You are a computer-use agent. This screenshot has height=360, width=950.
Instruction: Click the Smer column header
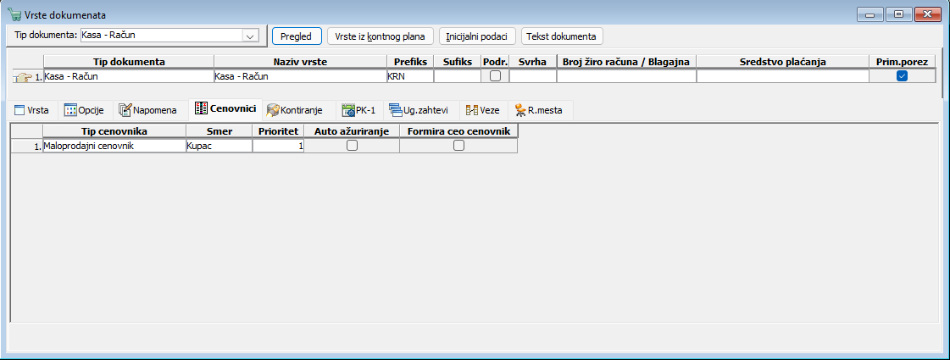pos(219,130)
